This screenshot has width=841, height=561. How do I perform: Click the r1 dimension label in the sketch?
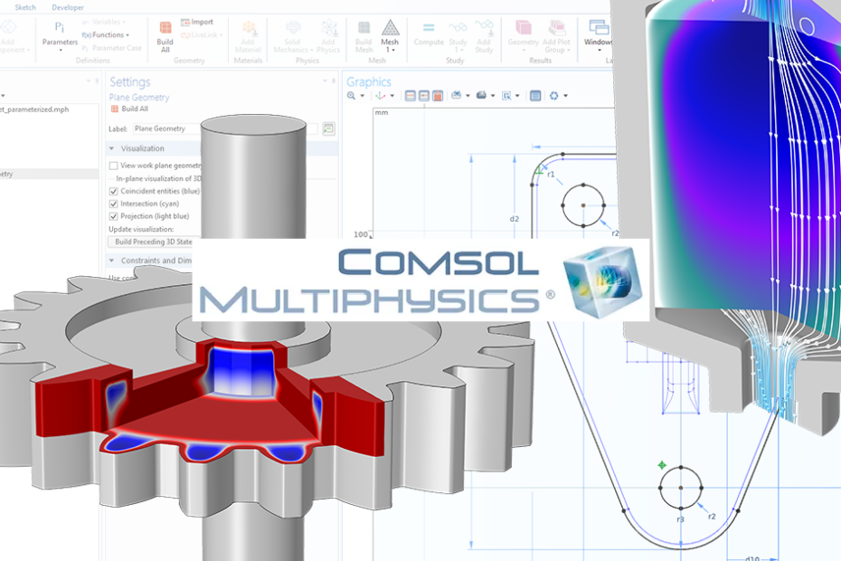point(551,174)
